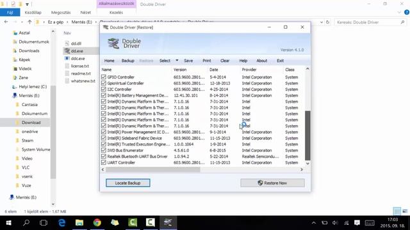Image resolution: width=410 pixels, height=230 pixels.
Task: Refresh the Explorer address bar
Action: click(x=327, y=22)
